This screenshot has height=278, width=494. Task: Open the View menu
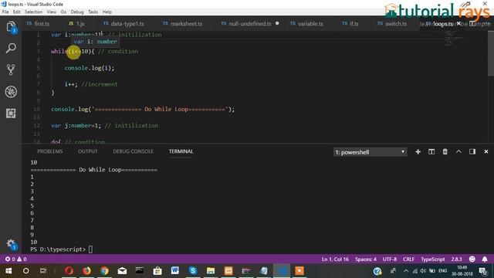(x=52, y=12)
